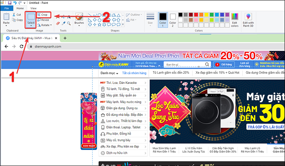285x166 pixels.
Task: Click Edit with Paint 3D
Action: (248, 20)
